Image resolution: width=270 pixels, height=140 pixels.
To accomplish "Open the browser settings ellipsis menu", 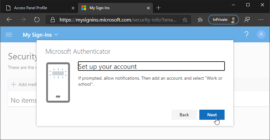I will (261, 20).
